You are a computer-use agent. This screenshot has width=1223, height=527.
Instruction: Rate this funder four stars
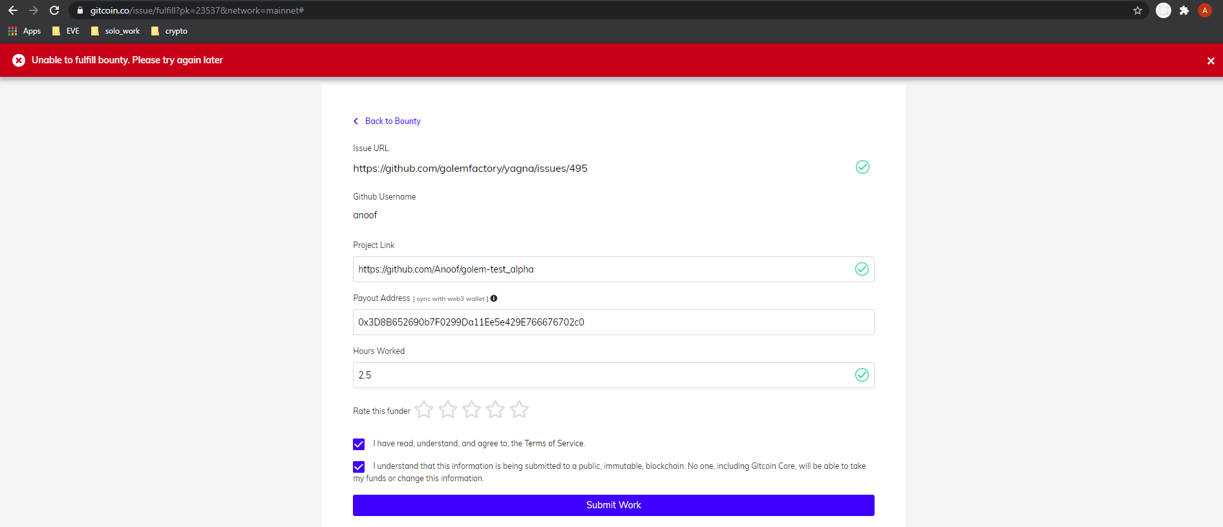click(495, 409)
